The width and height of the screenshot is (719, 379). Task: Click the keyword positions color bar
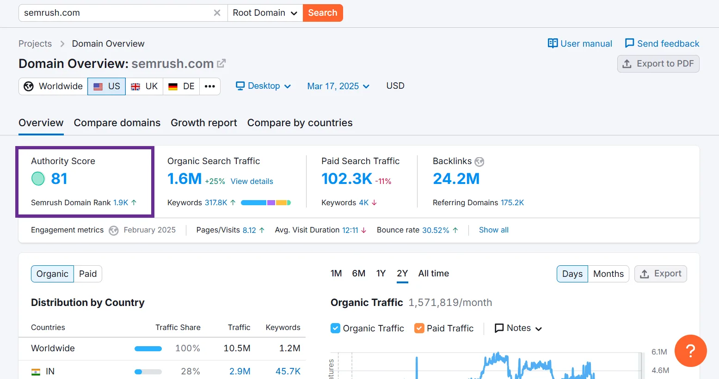tap(266, 202)
